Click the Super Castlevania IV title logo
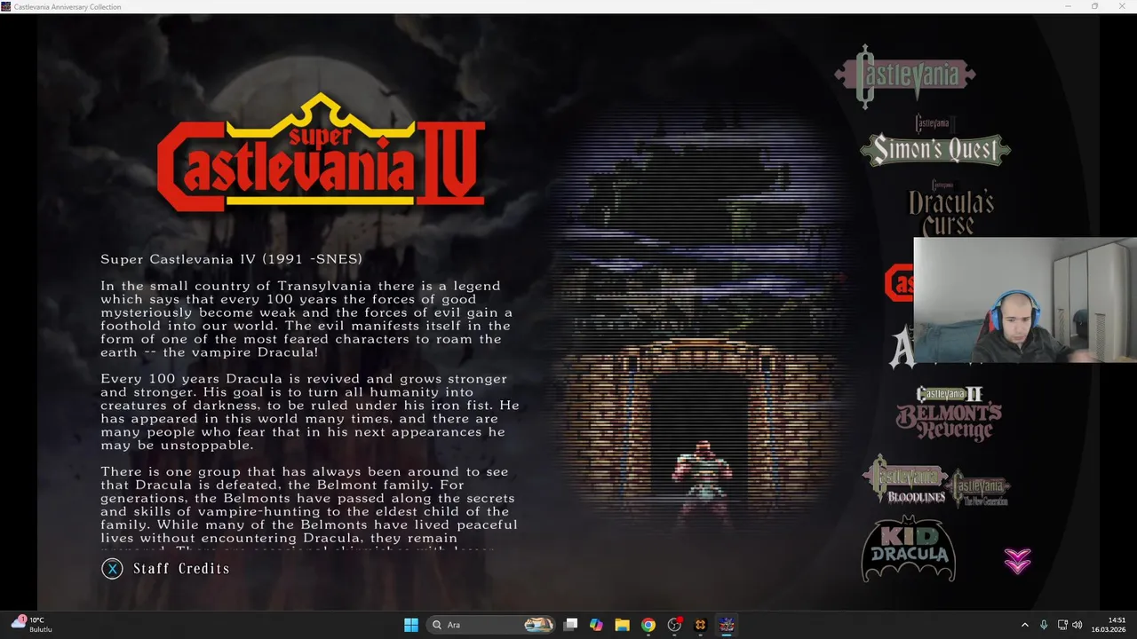1137x639 pixels. (321, 152)
